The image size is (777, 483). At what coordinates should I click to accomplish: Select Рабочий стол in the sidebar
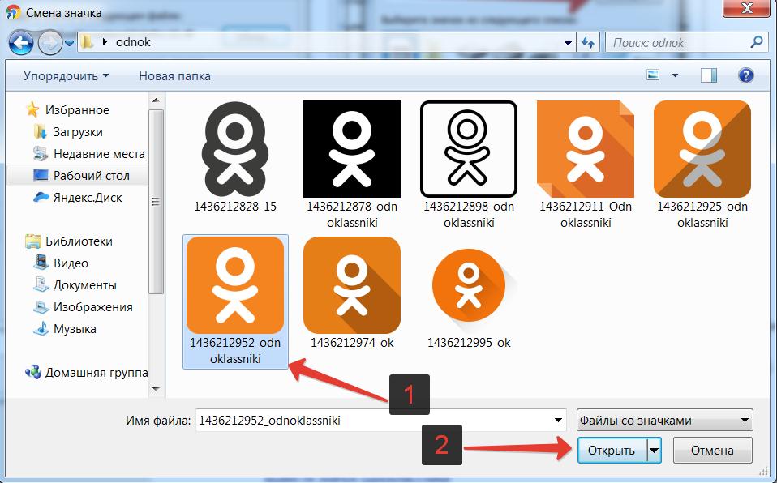click(x=91, y=175)
